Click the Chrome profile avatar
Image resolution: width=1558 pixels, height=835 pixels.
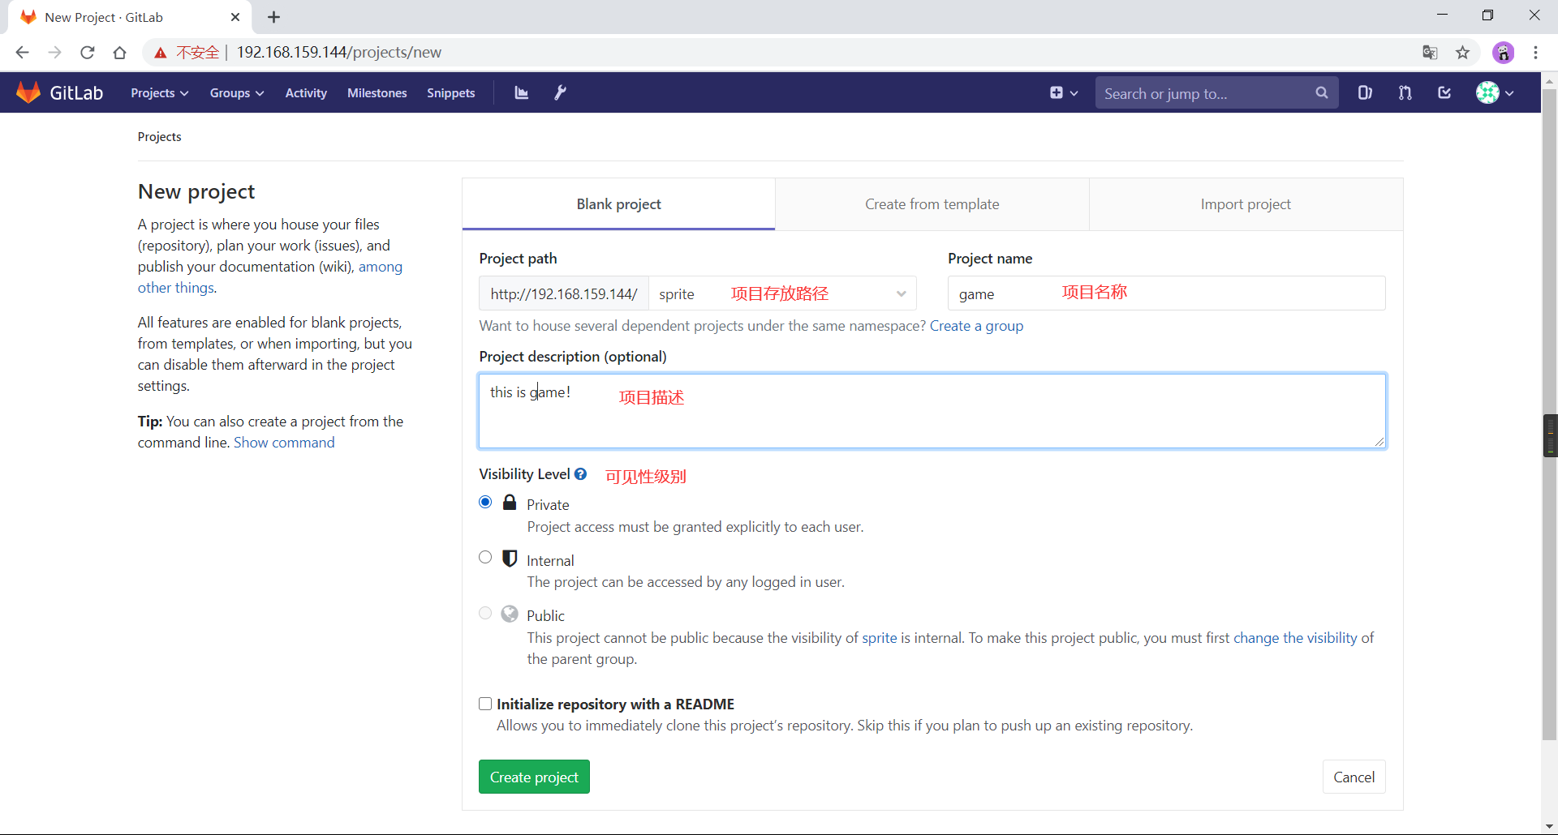coord(1503,53)
